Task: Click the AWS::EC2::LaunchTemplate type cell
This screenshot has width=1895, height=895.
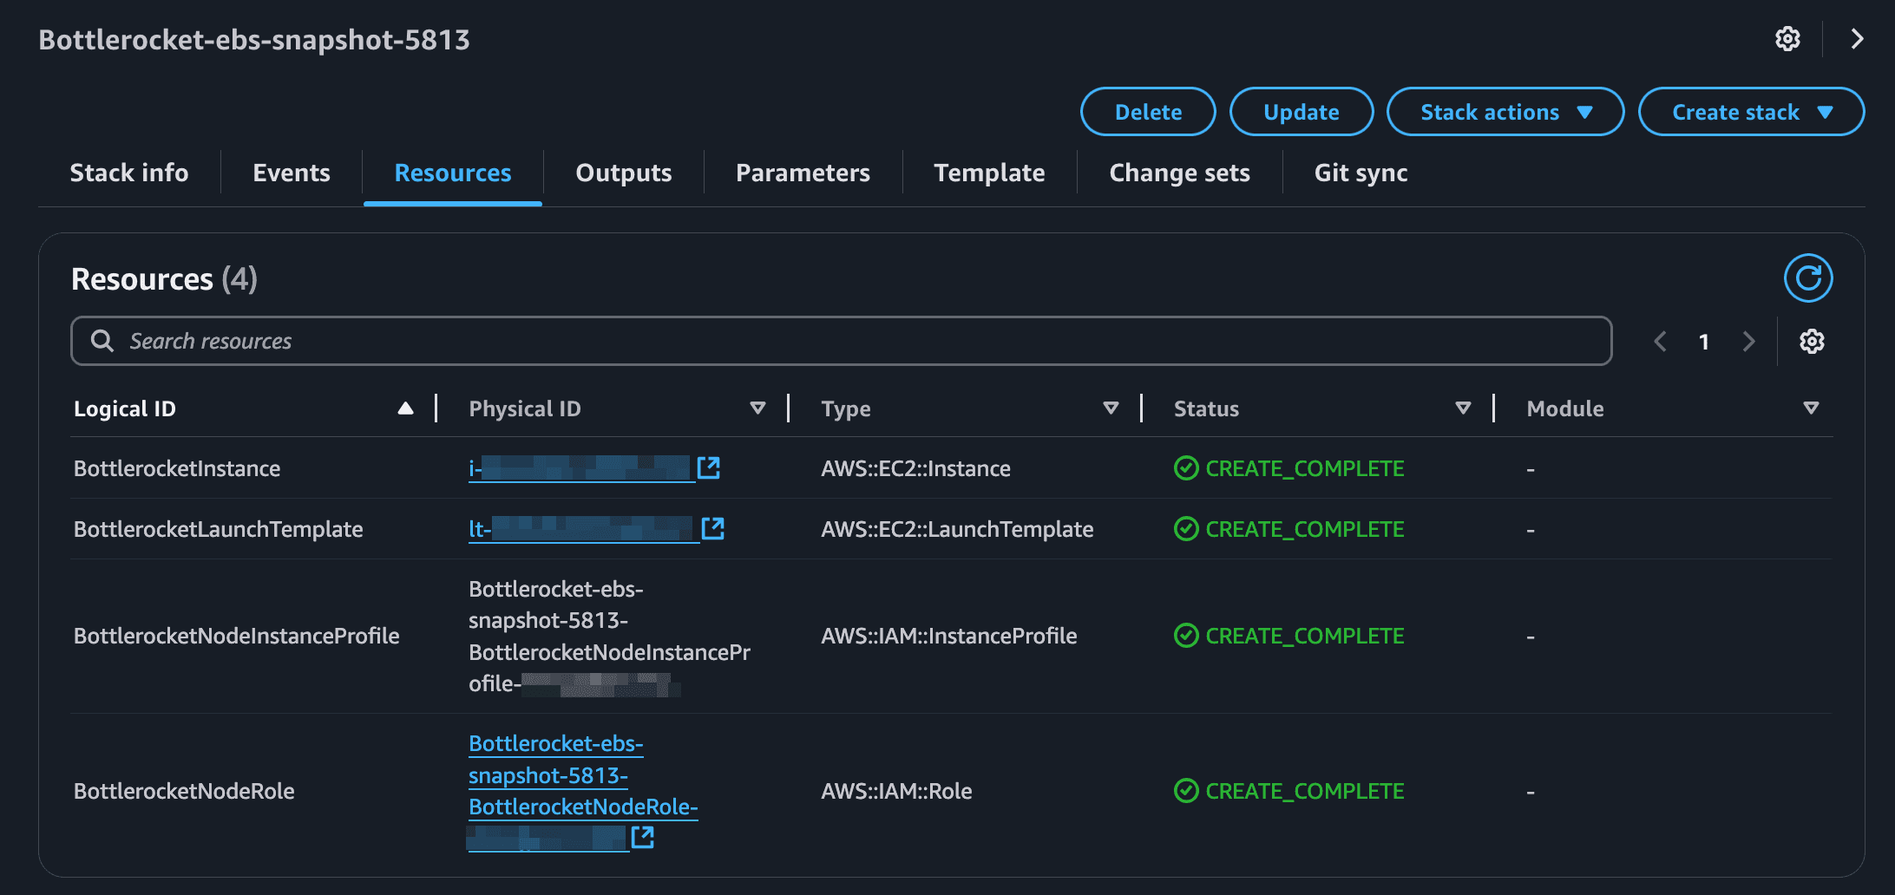Action: 957,529
